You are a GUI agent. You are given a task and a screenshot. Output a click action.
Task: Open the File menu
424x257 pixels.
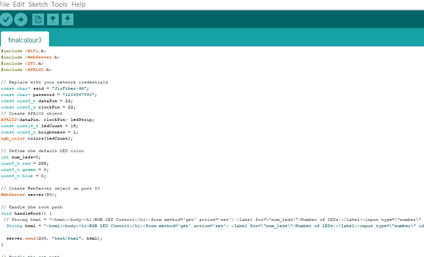coord(4,4)
